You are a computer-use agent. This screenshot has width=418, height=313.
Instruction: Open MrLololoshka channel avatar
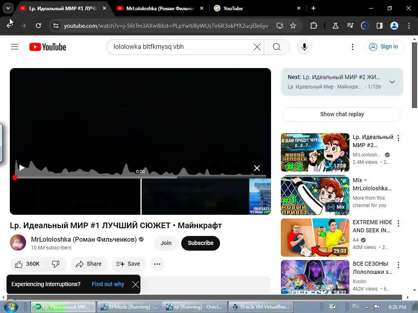pos(18,242)
